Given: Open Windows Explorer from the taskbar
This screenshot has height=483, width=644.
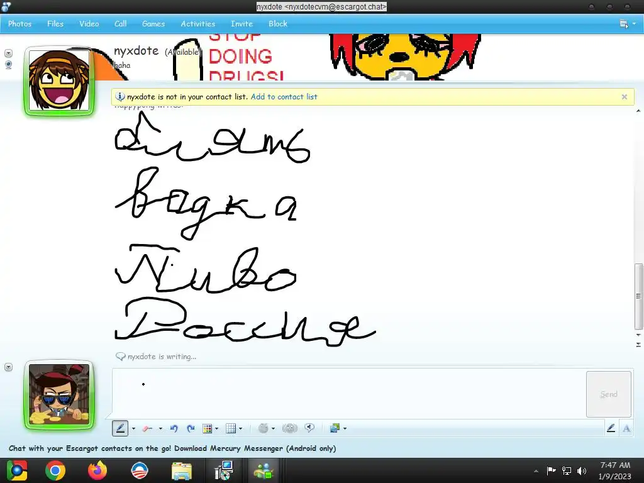Looking at the screenshot, I should 182,470.
